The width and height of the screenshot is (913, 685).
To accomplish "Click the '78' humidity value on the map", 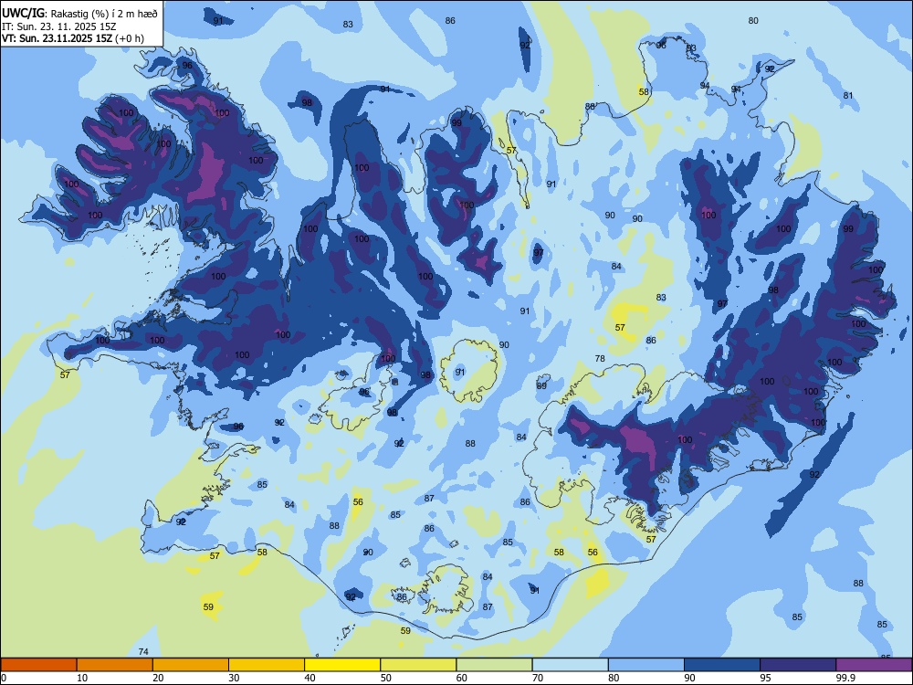I will point(600,358).
